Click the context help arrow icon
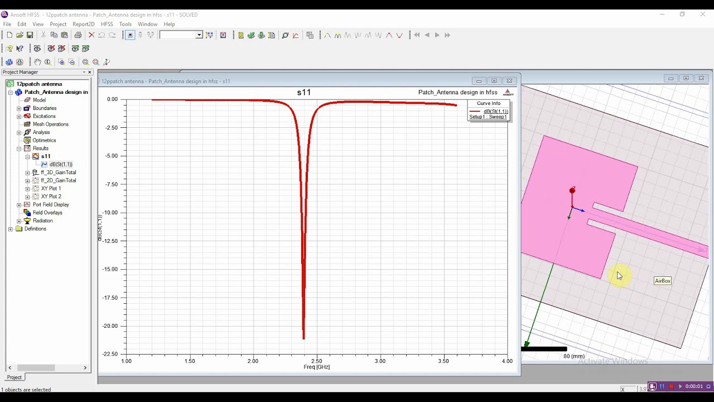This screenshot has width=714, height=402. [x=20, y=49]
